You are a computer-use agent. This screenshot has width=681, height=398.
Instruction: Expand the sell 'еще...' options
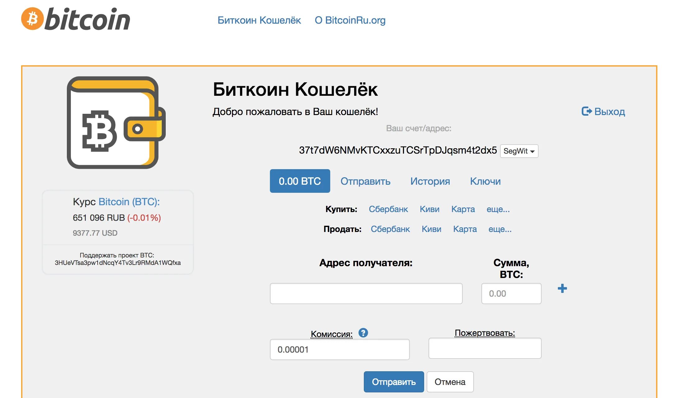[500, 229]
